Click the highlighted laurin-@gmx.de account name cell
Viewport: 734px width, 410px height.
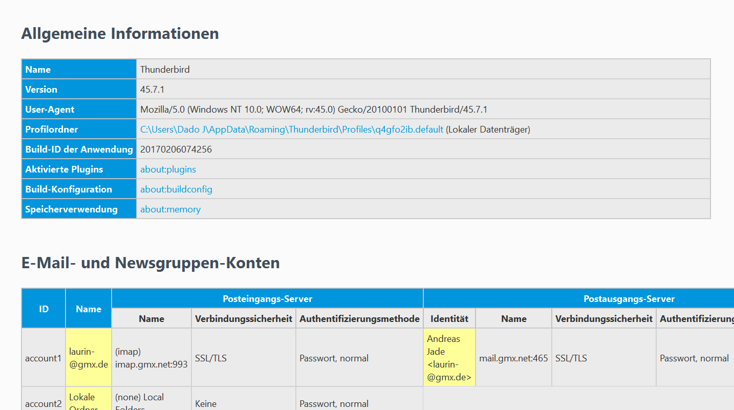click(89, 358)
